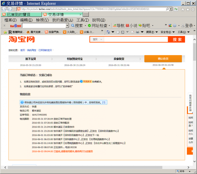The image size is (197, 174).
Task: Open the 我的最愛(A) menu
Action: [x=63, y=20]
